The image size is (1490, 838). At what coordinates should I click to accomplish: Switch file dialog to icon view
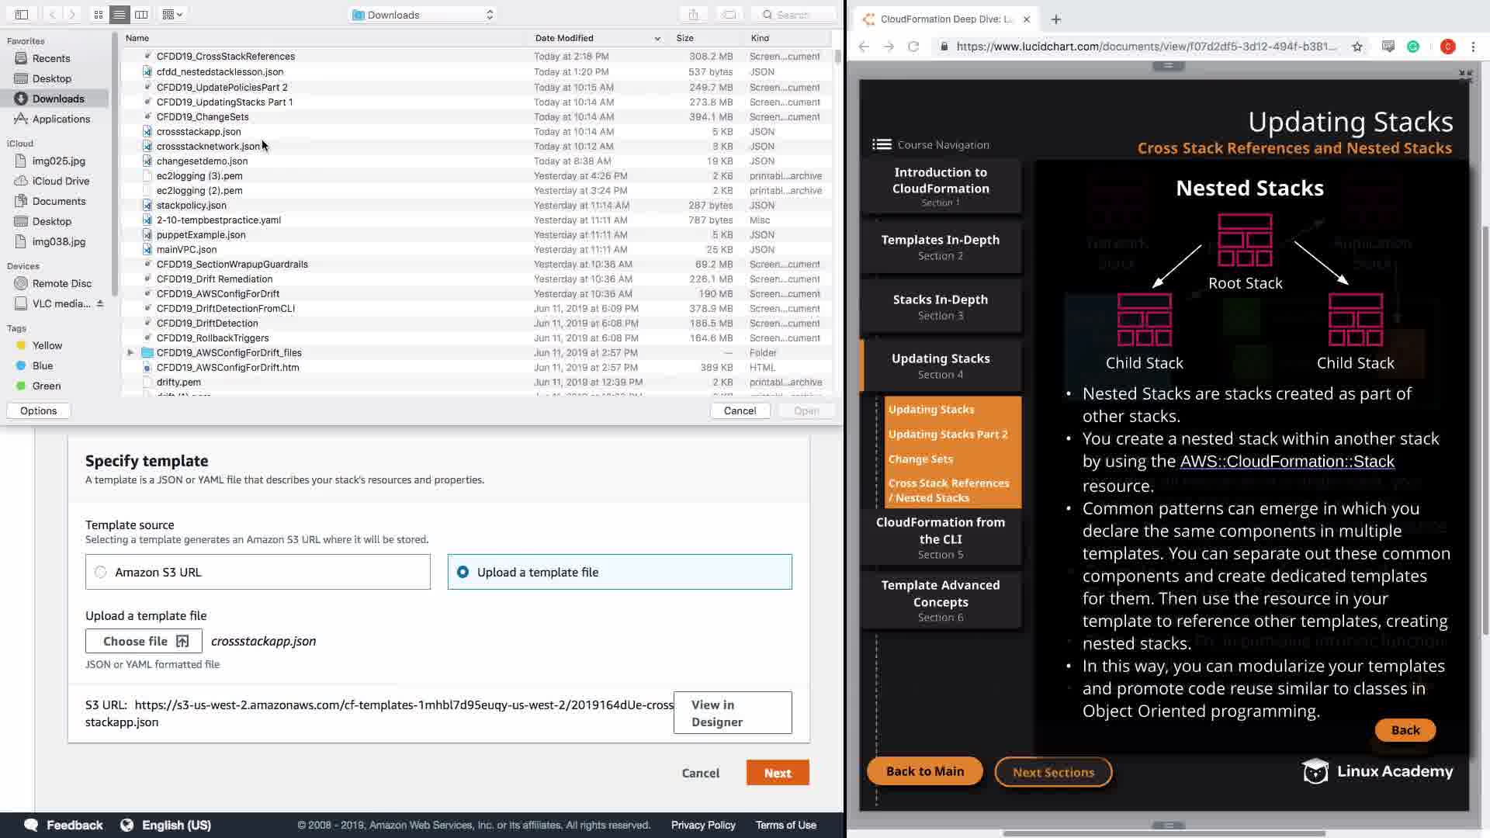pyautogui.click(x=99, y=14)
